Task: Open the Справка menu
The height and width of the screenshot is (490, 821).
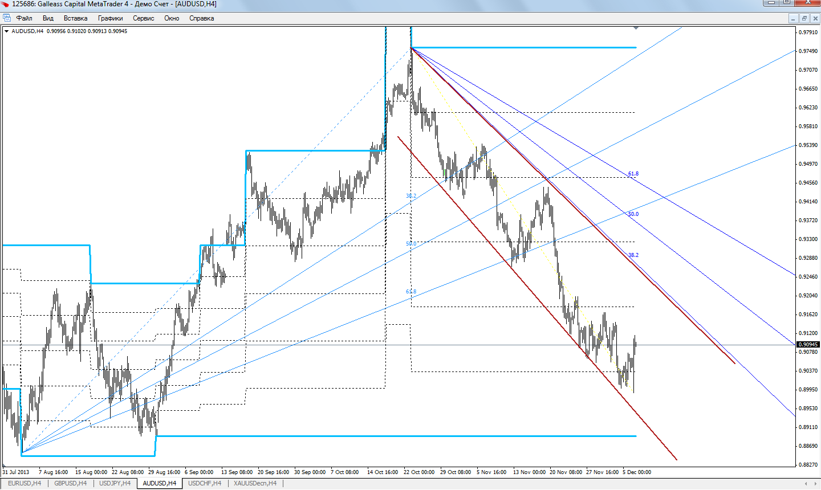Action: [201, 18]
